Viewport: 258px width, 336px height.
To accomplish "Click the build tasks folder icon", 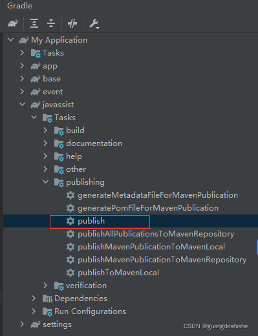I will pyautogui.click(x=59, y=131).
